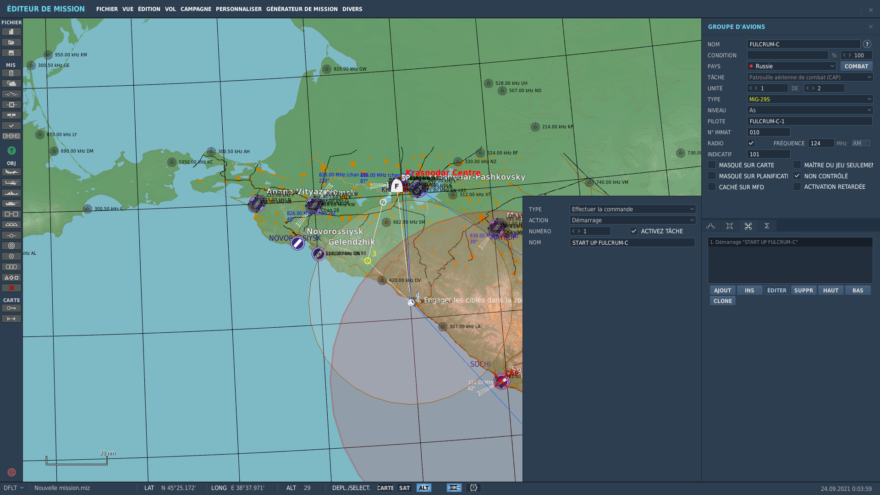Open the mission briefing clipboard icon

click(11, 73)
